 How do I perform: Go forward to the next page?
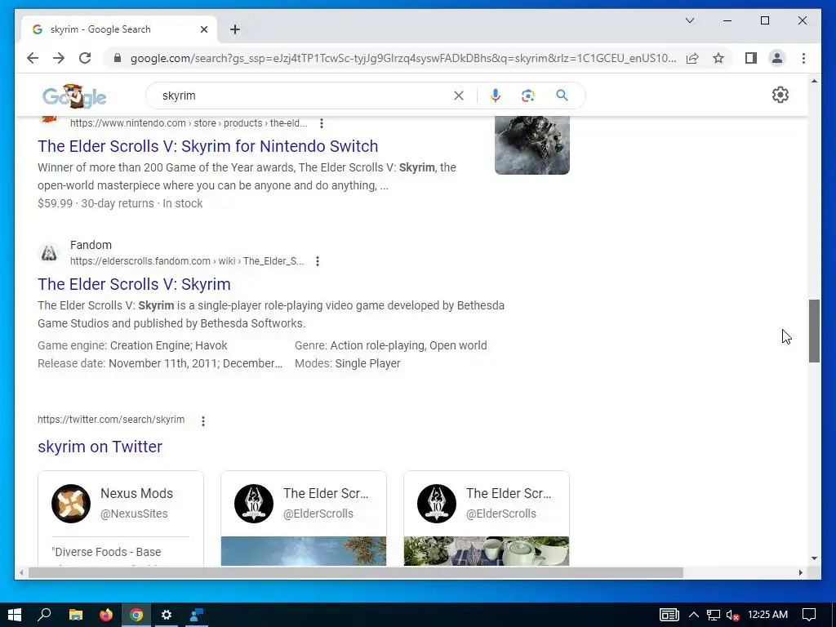(x=59, y=58)
